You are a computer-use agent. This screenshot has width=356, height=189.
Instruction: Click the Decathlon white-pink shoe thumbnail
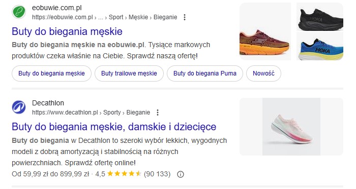tap(291, 127)
